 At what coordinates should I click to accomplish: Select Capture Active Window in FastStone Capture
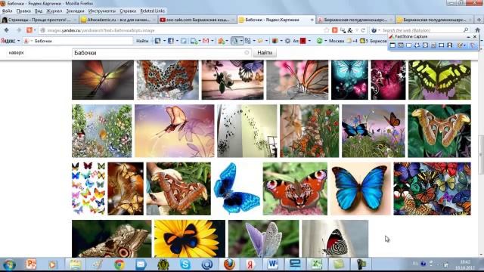[392, 45]
